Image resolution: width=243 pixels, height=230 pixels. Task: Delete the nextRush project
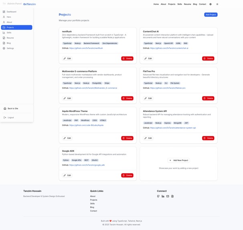tap(127, 59)
